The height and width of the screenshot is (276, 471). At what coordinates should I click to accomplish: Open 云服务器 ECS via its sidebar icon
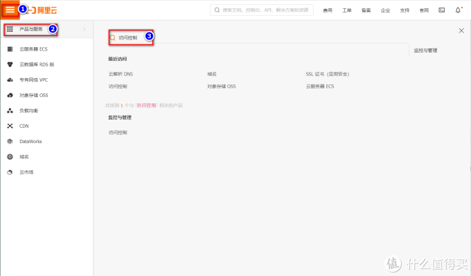10,49
